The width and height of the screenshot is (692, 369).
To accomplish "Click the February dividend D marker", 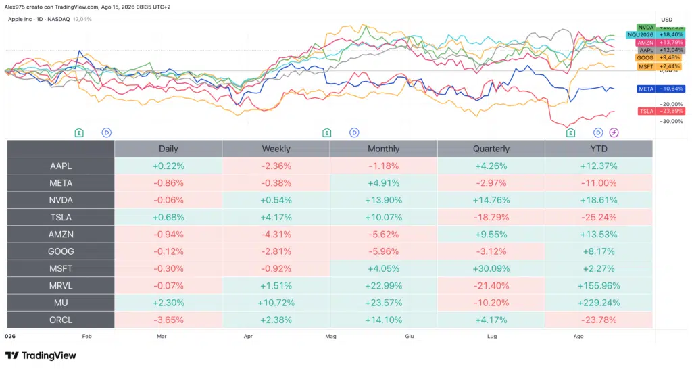I will pos(106,132).
